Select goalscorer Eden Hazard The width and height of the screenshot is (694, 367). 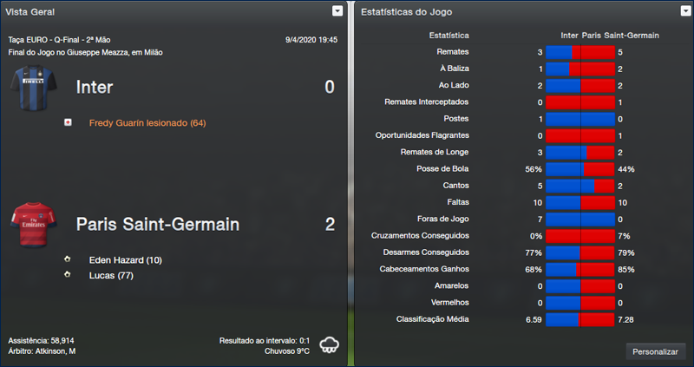click(125, 260)
